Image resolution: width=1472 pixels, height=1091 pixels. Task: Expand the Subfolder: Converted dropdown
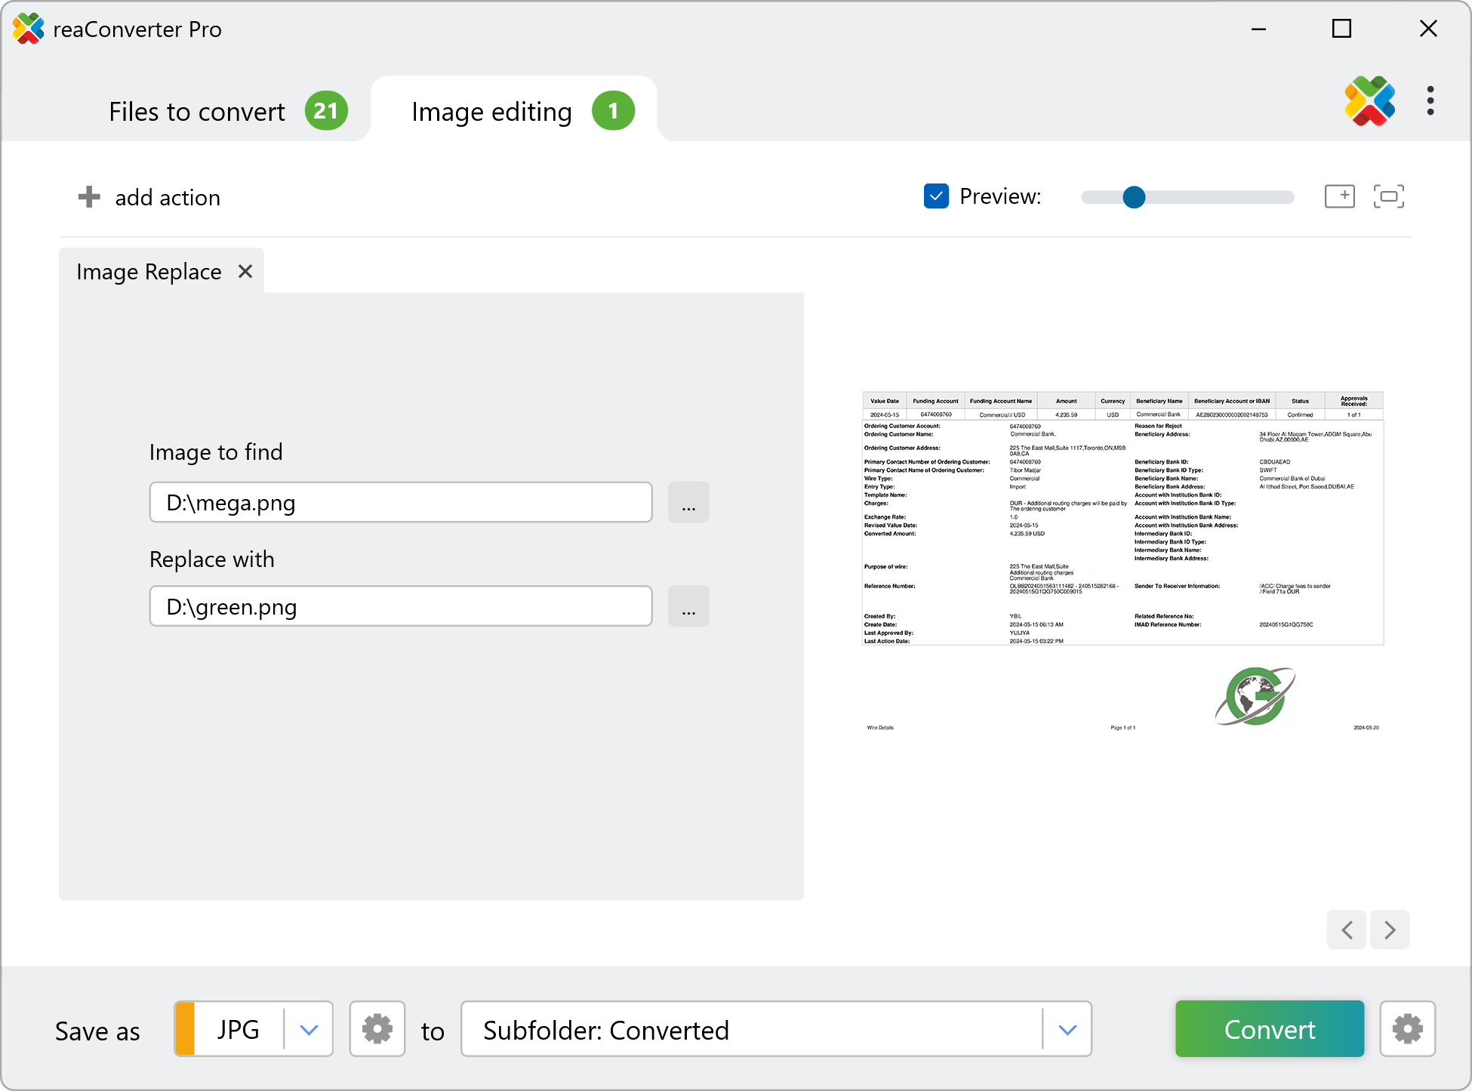(x=1067, y=1029)
